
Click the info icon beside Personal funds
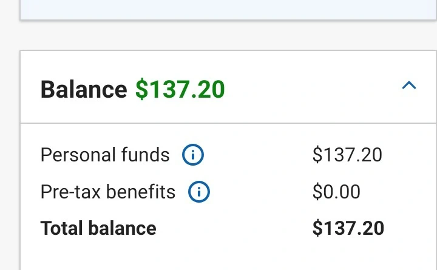pyautogui.click(x=193, y=155)
